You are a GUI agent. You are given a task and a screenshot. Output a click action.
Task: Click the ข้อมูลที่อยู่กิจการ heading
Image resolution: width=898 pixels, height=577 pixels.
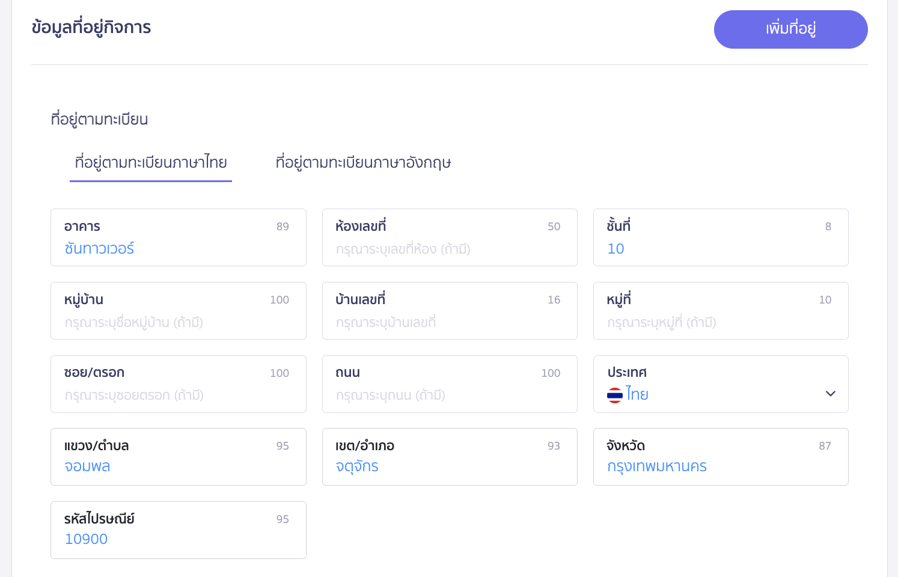tap(91, 27)
